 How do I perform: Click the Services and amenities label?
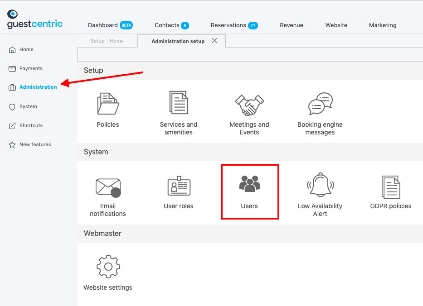tap(179, 129)
